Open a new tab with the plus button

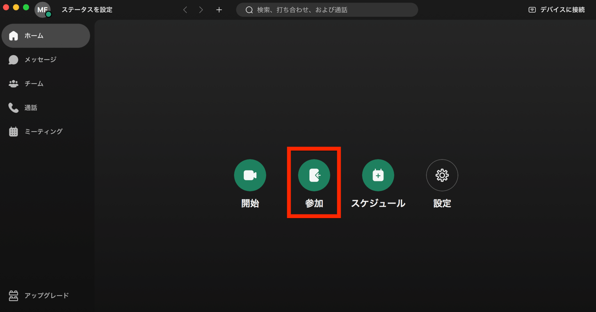(219, 10)
